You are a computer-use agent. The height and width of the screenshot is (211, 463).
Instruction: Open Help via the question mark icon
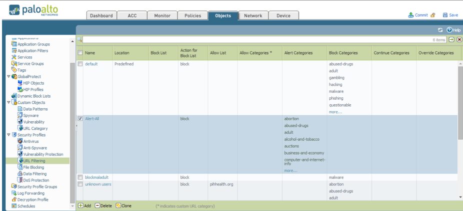449,30
